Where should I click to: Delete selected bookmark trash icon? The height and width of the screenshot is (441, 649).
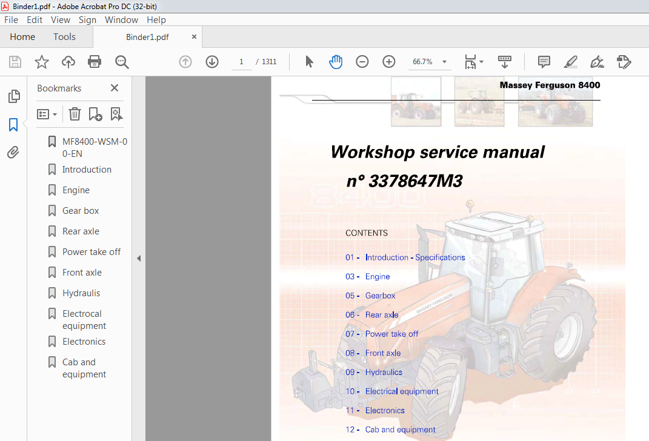75,114
